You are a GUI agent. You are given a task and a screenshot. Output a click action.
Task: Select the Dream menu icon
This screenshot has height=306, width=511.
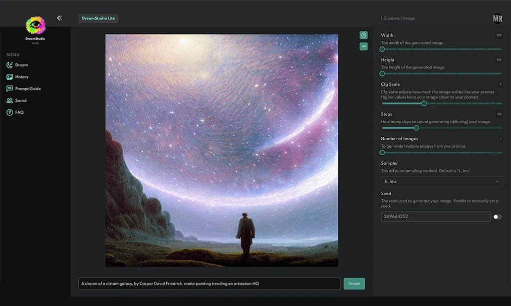click(x=9, y=65)
